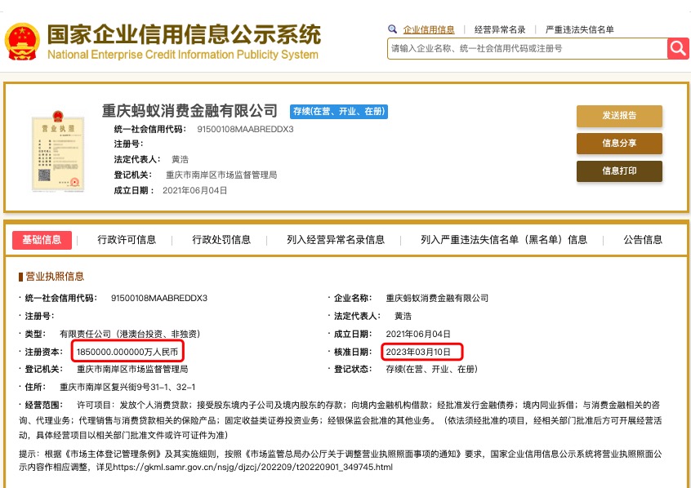Select the 企业信用信息 search category link
The image size is (691, 488).
pyautogui.click(x=429, y=29)
